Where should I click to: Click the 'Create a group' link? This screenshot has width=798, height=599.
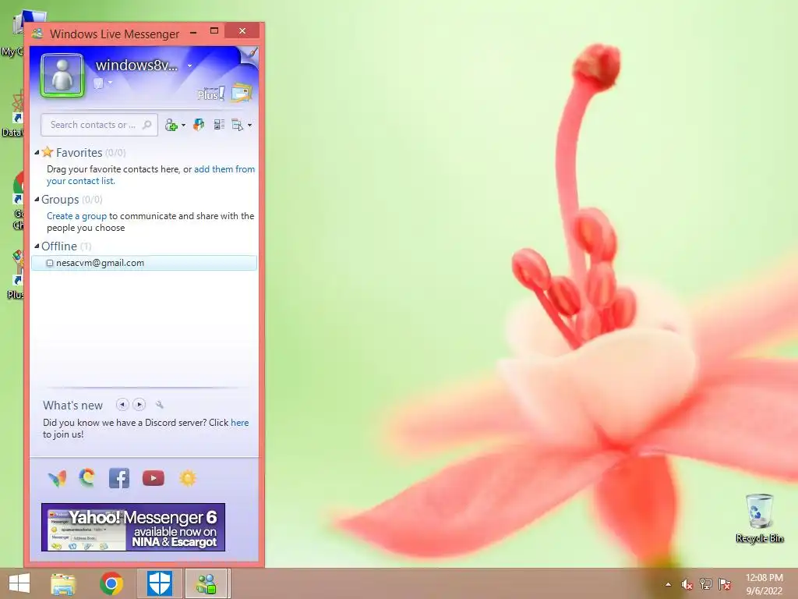coord(77,216)
